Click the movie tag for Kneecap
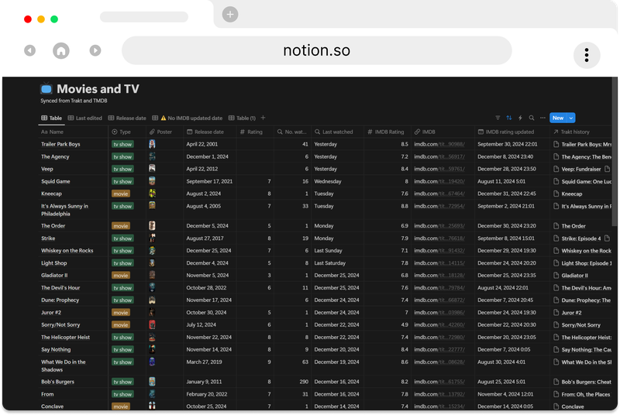 pyautogui.click(x=121, y=194)
